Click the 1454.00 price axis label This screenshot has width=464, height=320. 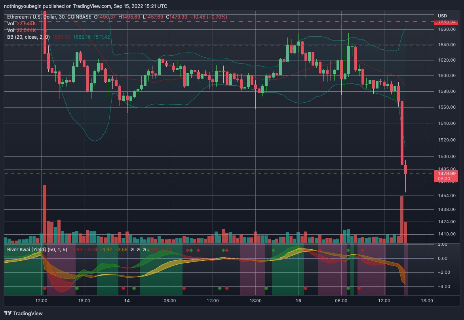(447, 196)
